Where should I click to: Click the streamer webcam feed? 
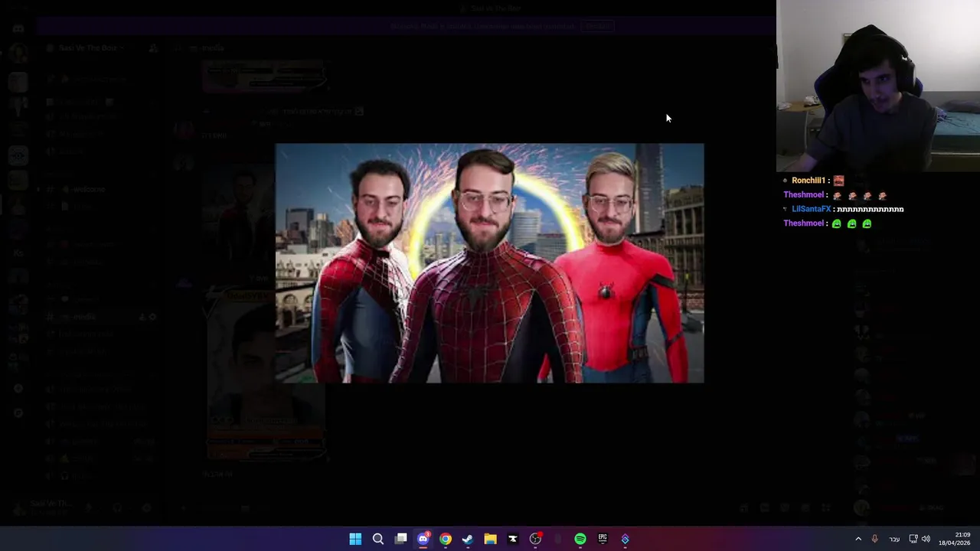pyautogui.click(x=878, y=86)
